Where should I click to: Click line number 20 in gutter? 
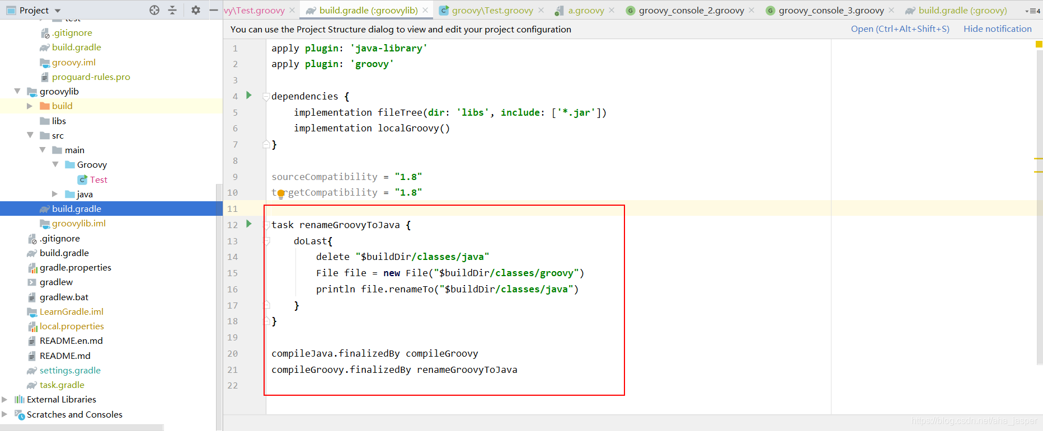click(x=233, y=353)
